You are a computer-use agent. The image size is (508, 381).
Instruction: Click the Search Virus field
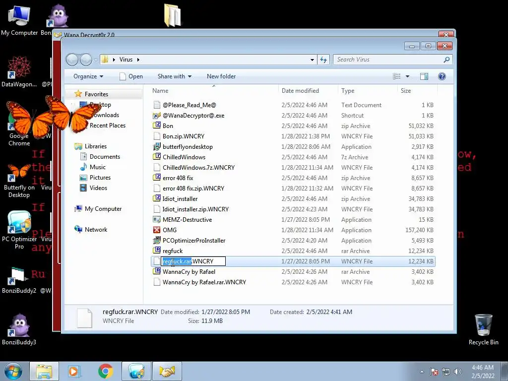coord(392,60)
